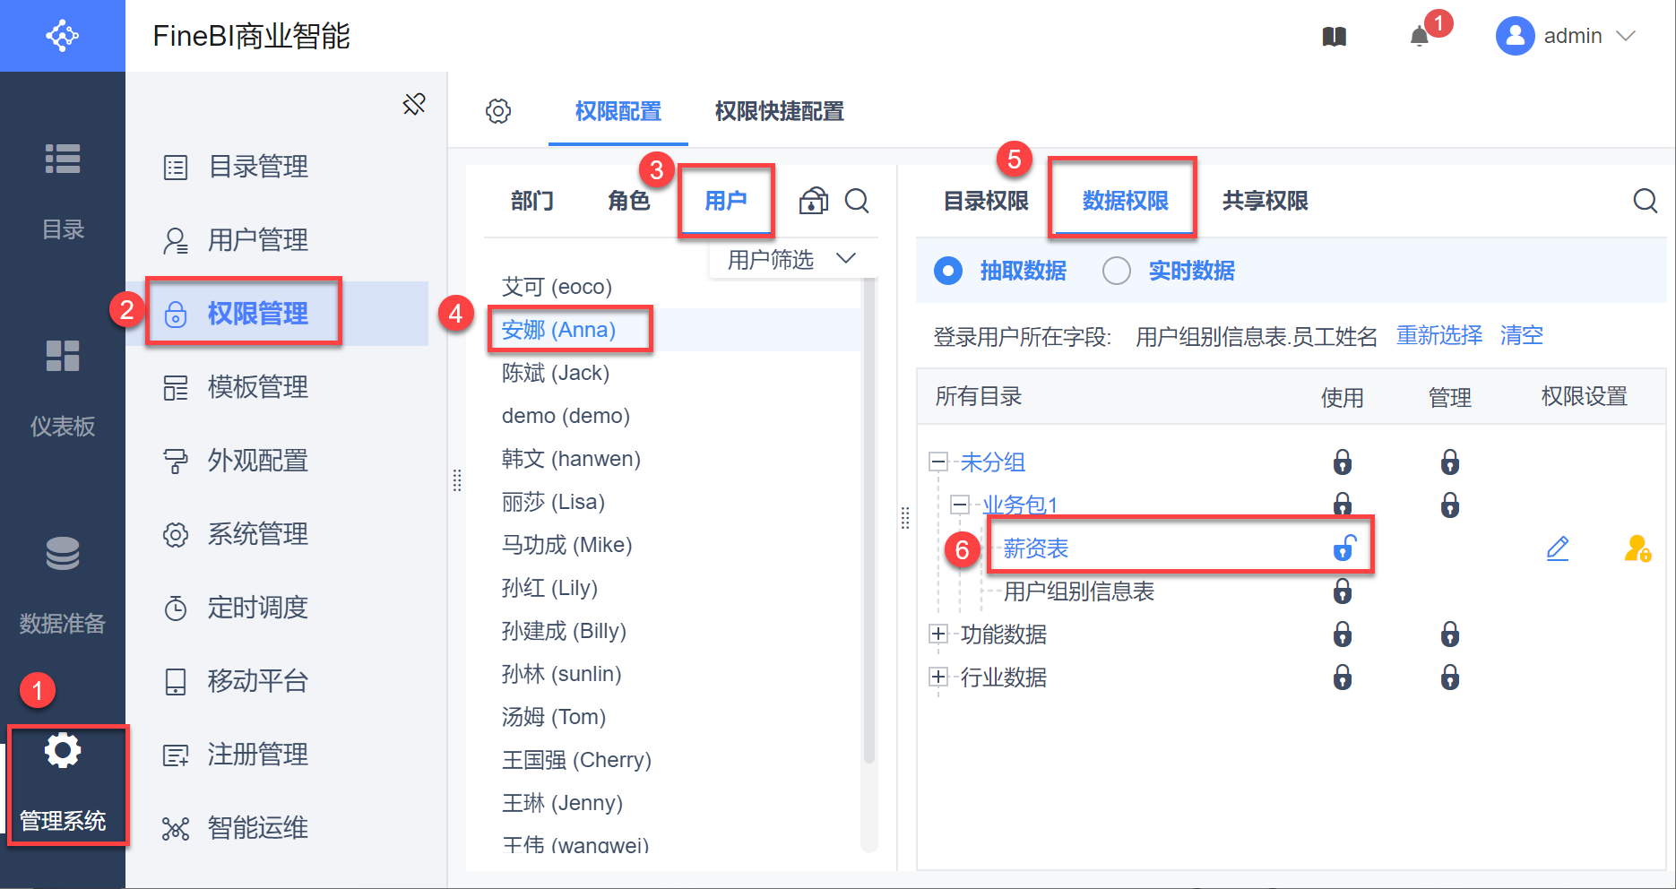This screenshot has width=1676, height=889.
Task: Click the permission settings gear icon
Action: tap(498, 111)
